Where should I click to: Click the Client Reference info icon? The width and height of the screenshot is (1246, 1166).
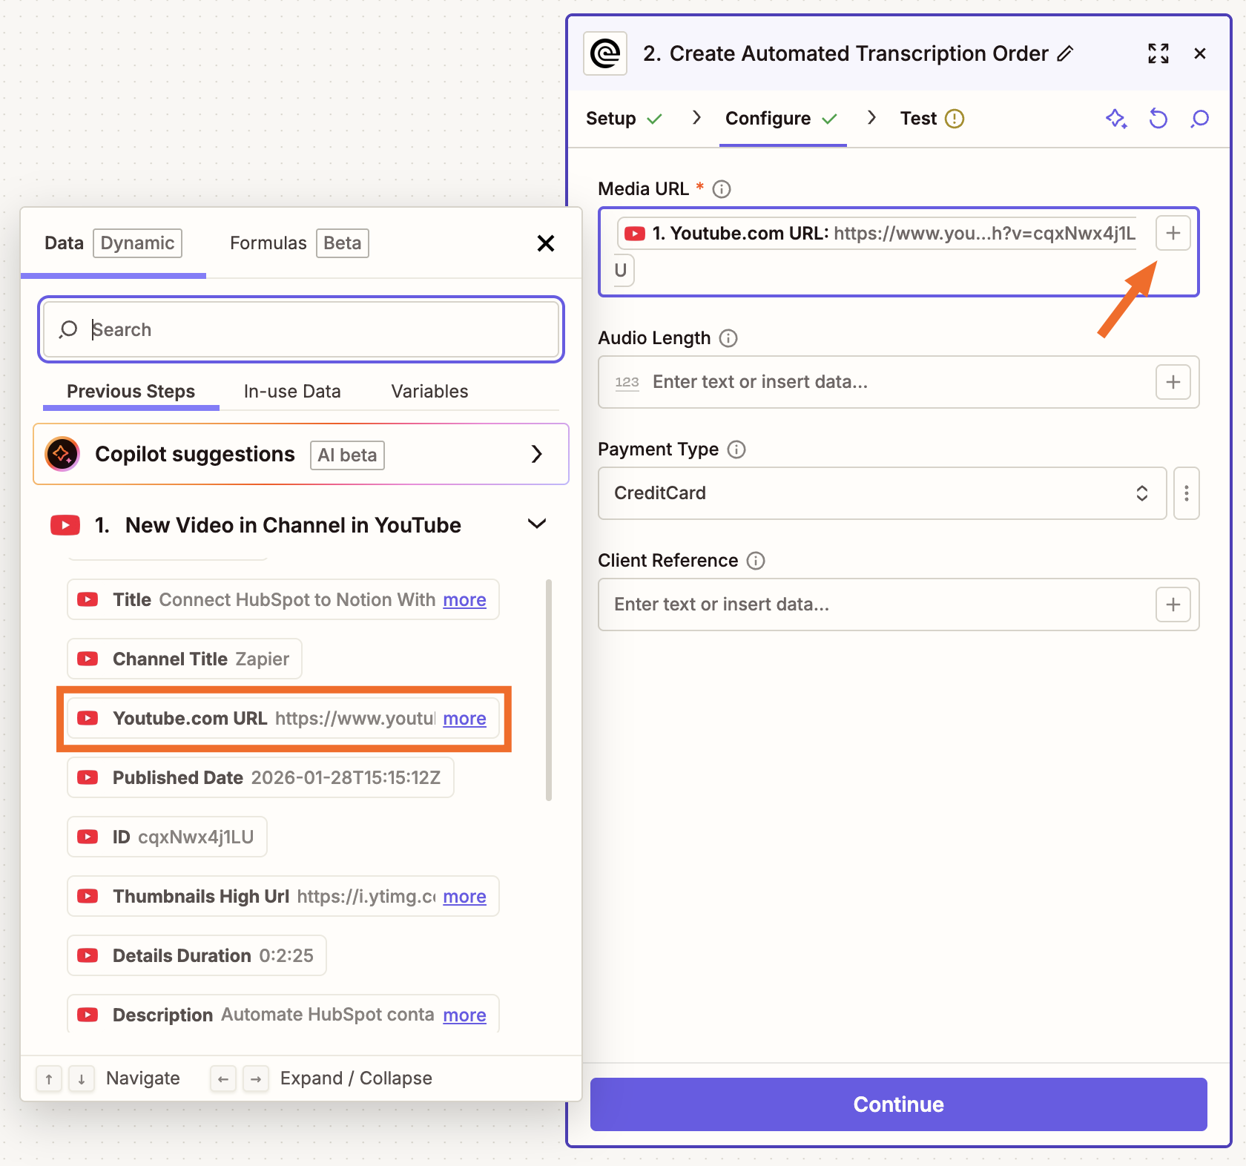755,561
